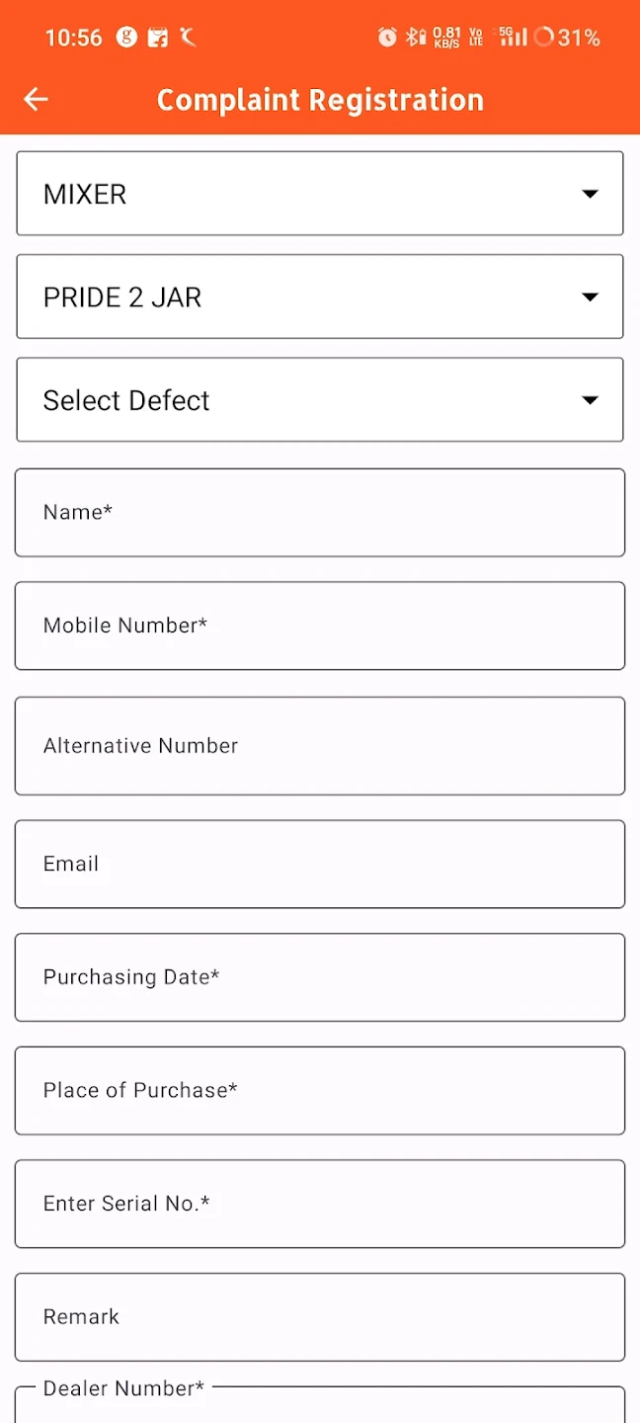Tap the back arrow icon
The image size is (640, 1423).
click(36, 99)
